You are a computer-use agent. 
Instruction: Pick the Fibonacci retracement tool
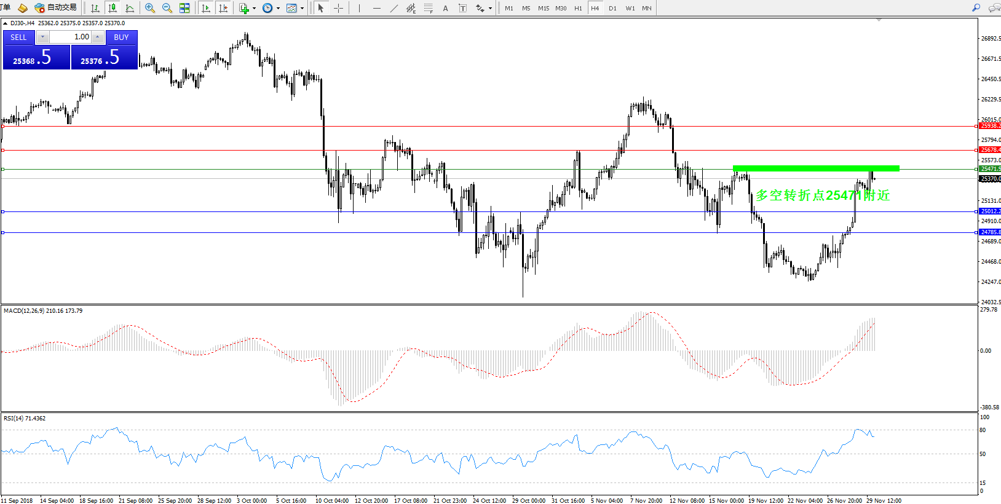pyautogui.click(x=429, y=8)
